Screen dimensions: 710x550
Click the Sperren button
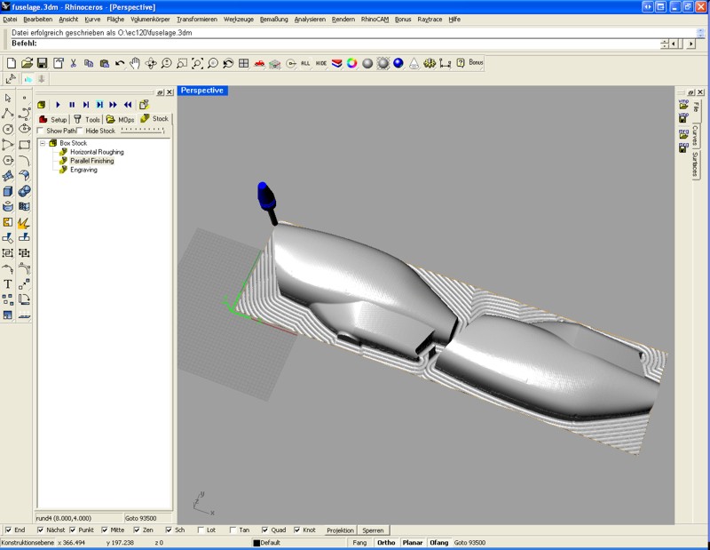pos(373,530)
